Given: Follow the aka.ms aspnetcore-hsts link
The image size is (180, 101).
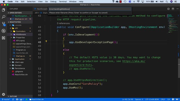Looking at the screenshot, I should click(x=134, y=61).
